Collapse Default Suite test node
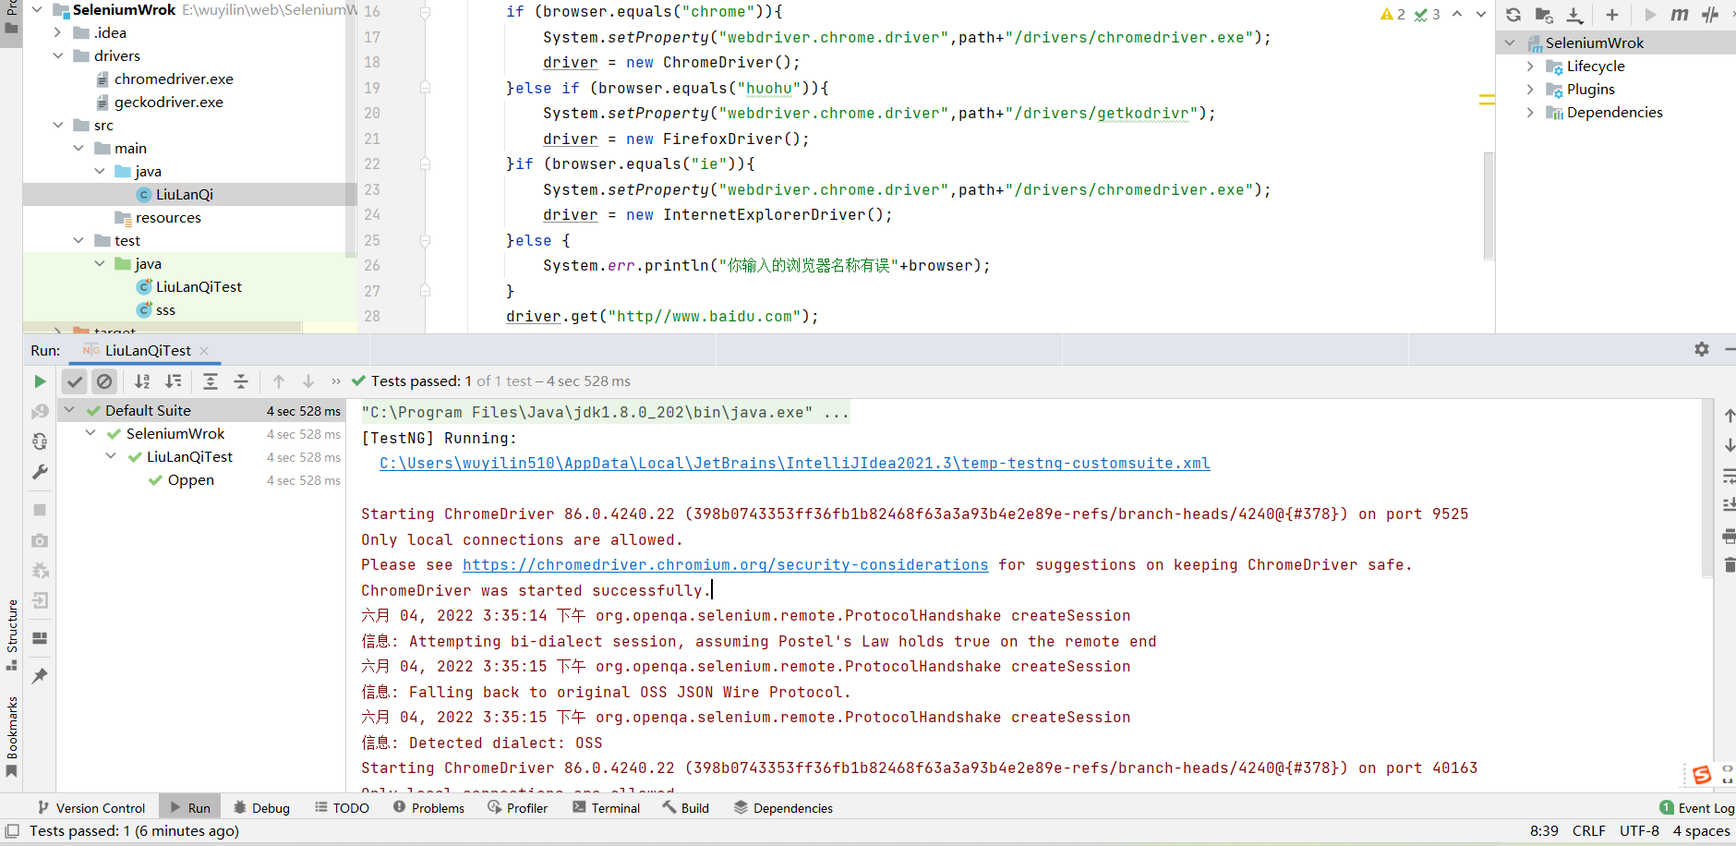 [x=69, y=410]
